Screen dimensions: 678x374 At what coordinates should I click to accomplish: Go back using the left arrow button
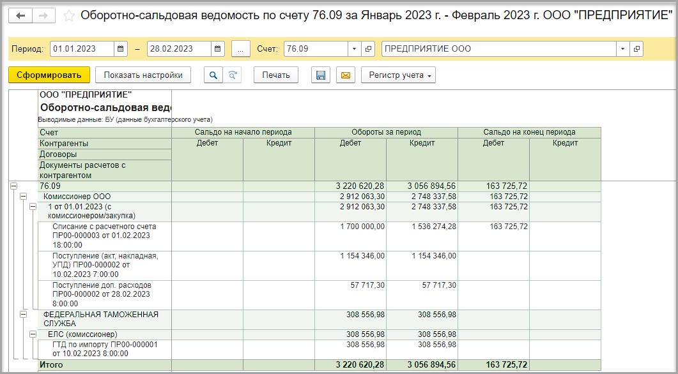click(x=20, y=16)
